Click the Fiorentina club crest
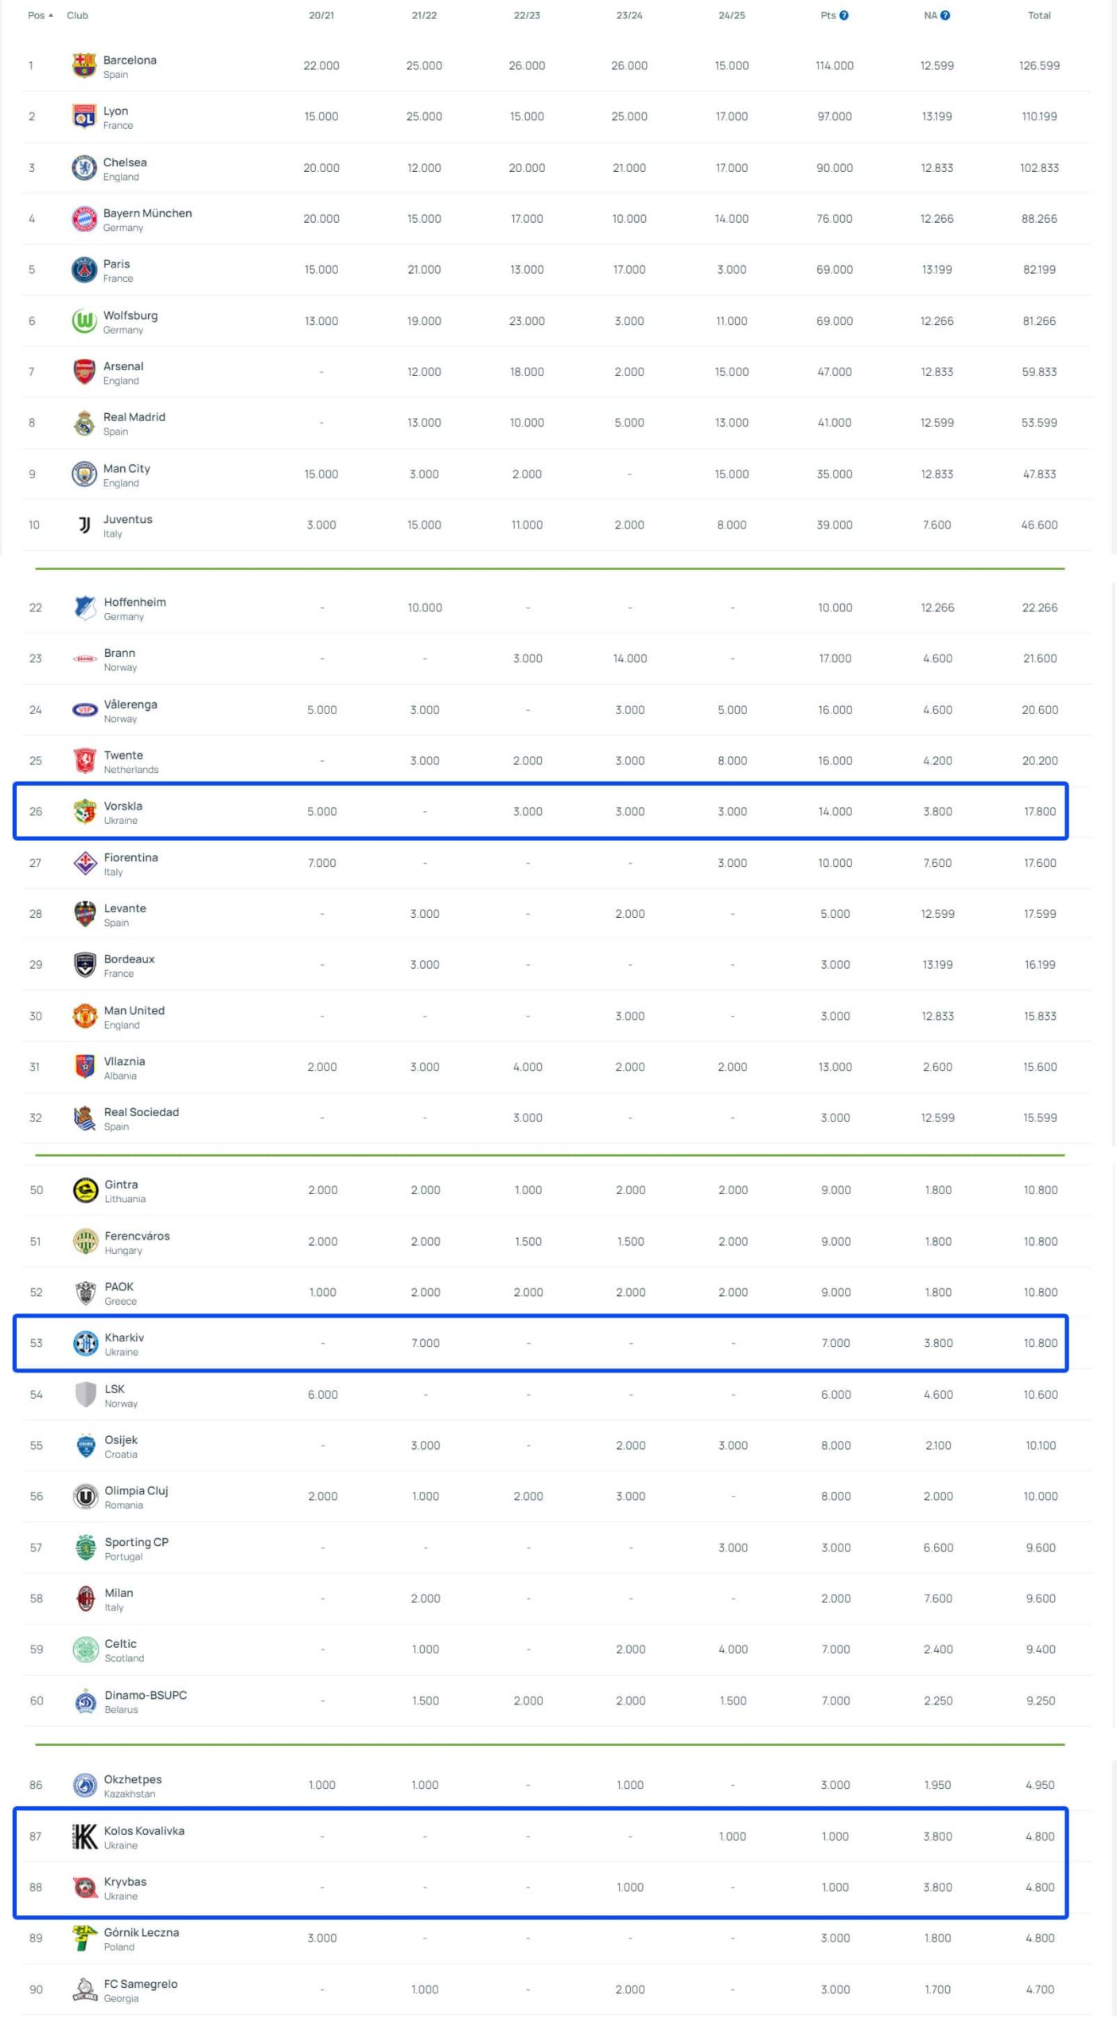This screenshot has width=1117, height=2038. click(84, 863)
